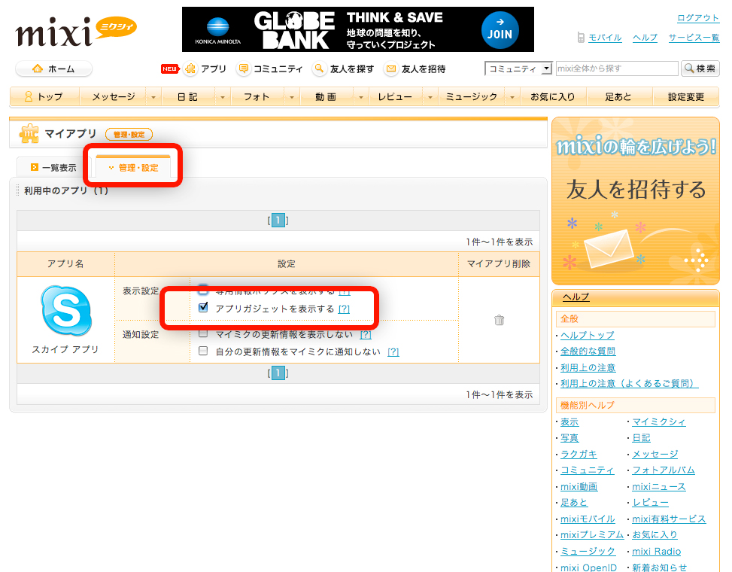Expand the 動画 menu arrow
732x572 pixels.
click(360, 97)
